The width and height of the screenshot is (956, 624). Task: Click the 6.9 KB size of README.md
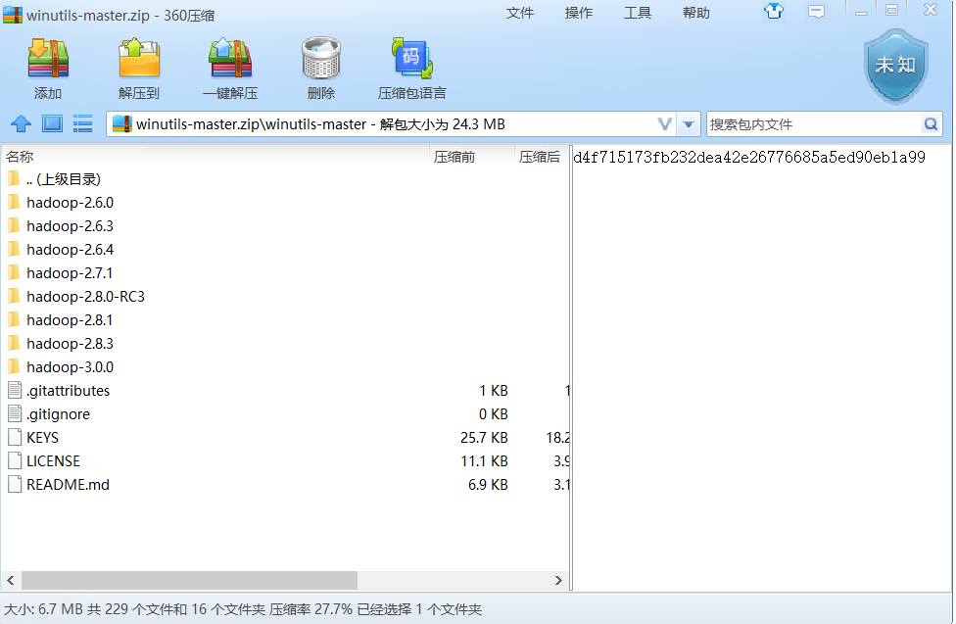(488, 484)
